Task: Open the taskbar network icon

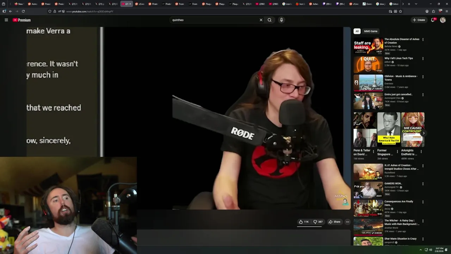Action: click(426, 250)
